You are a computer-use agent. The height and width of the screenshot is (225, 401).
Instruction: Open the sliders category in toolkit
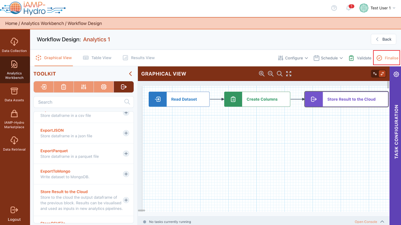(x=83, y=87)
